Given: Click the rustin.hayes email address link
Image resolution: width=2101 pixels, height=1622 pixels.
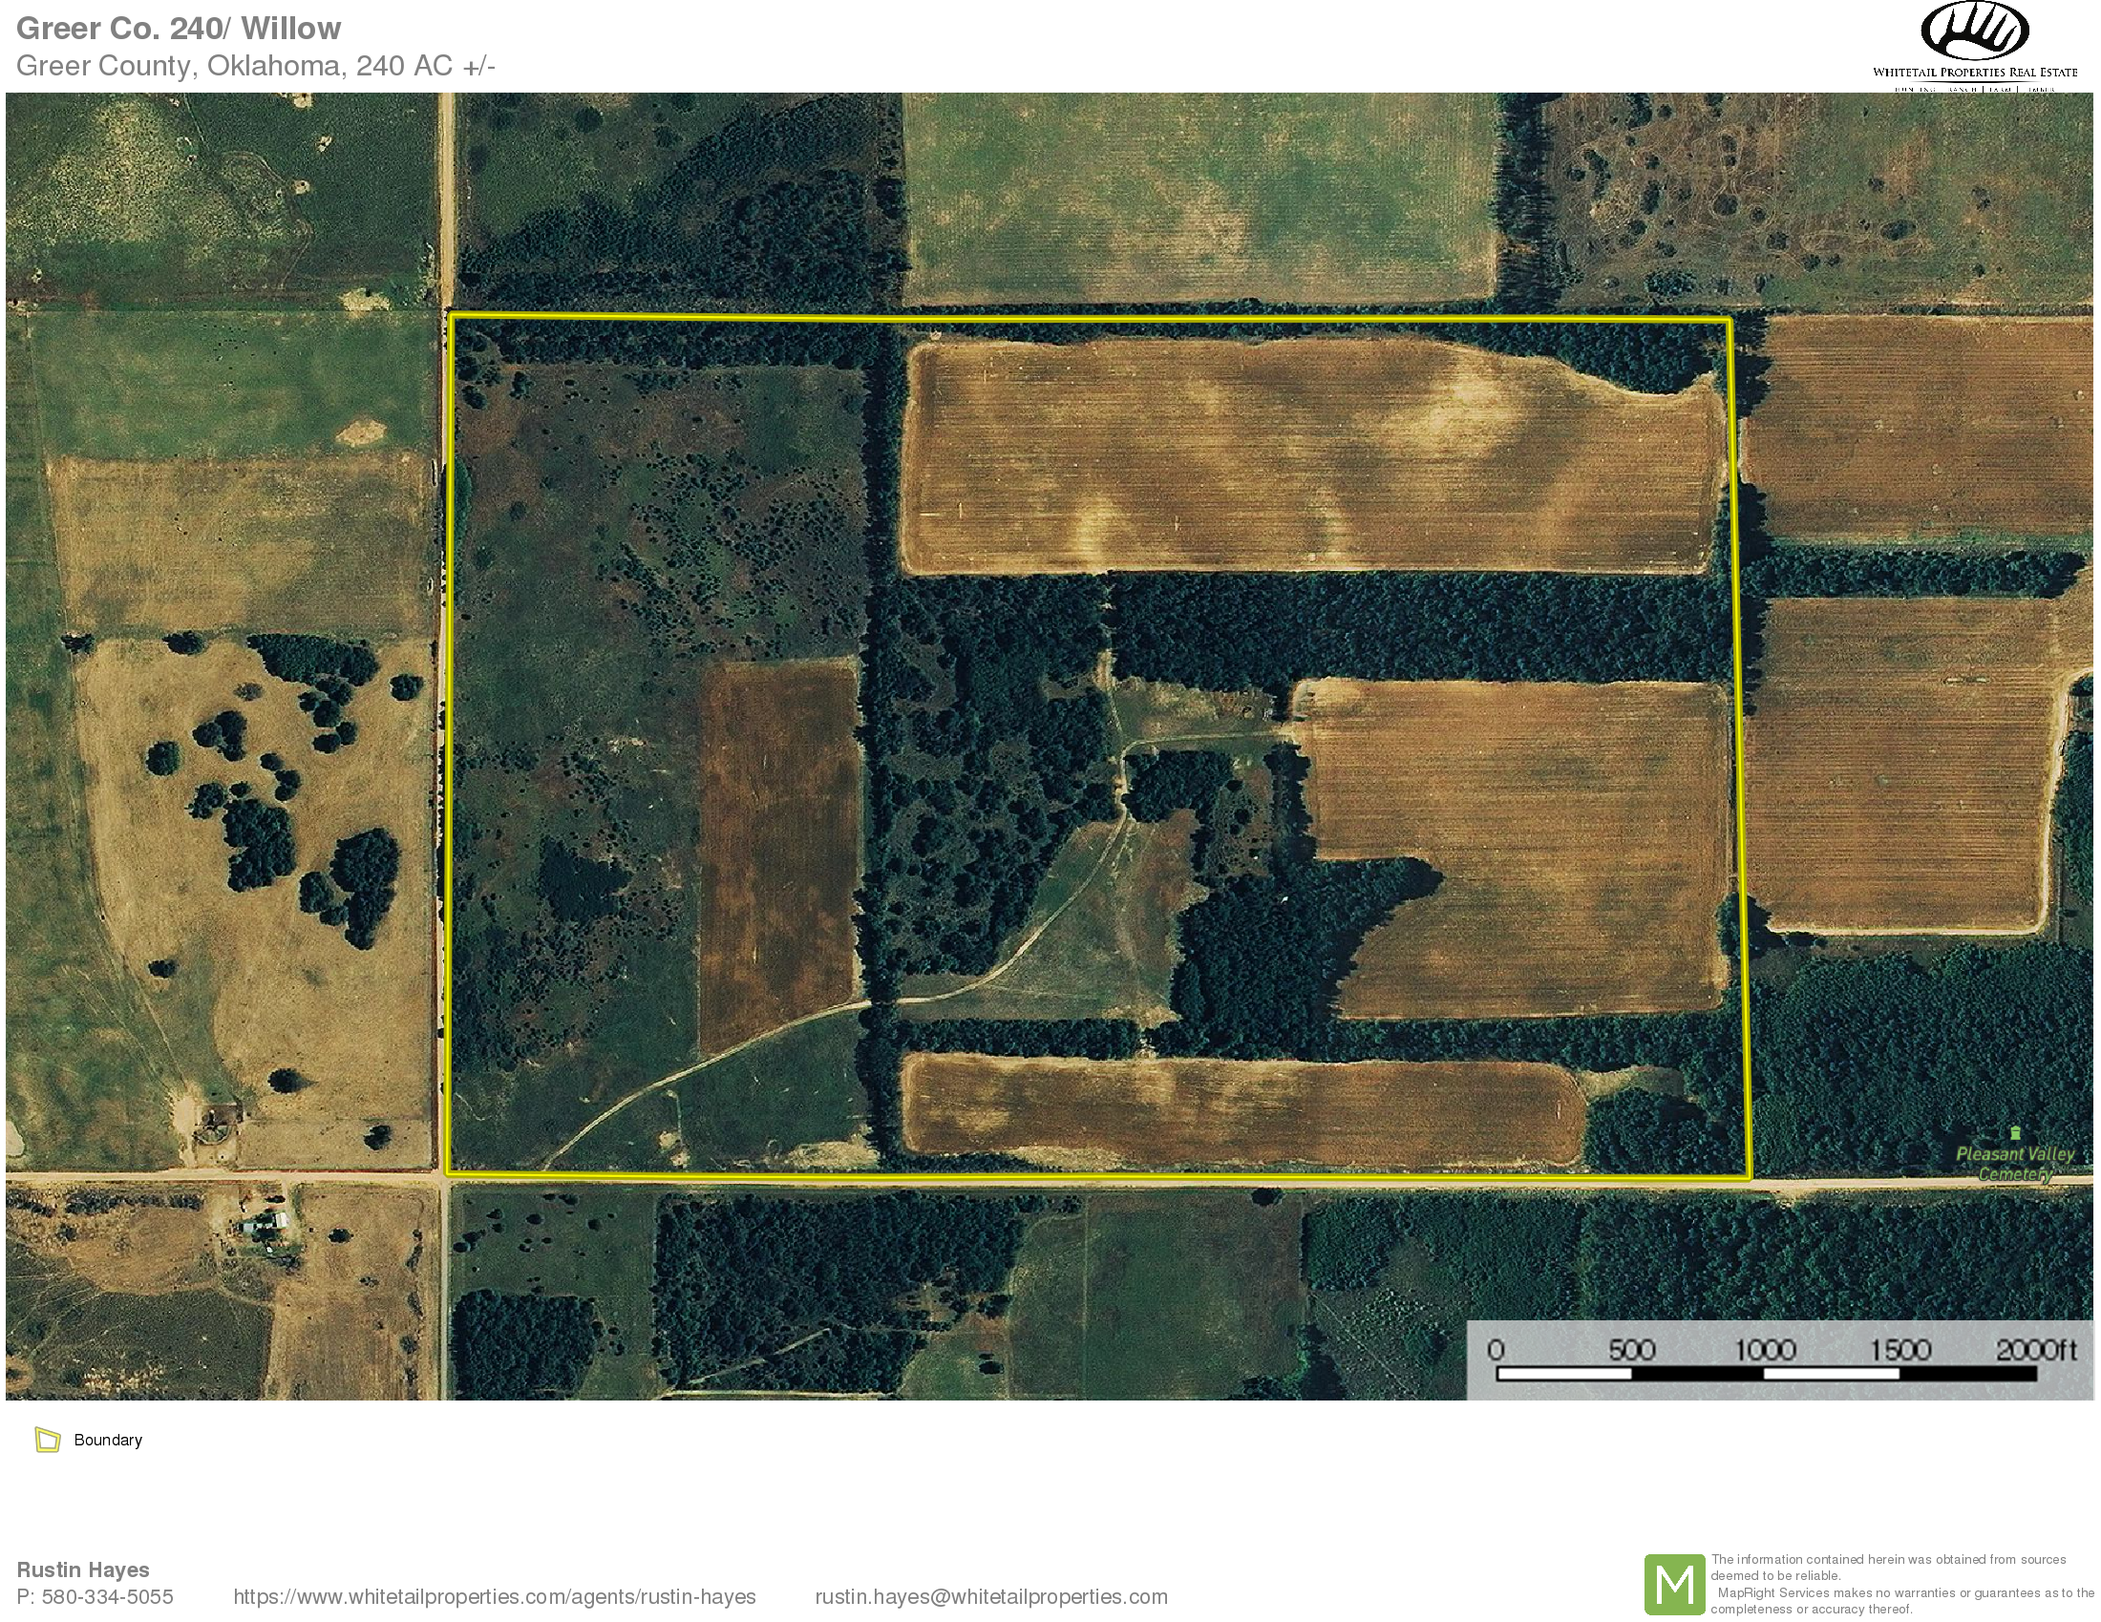Looking at the screenshot, I should (x=991, y=1597).
